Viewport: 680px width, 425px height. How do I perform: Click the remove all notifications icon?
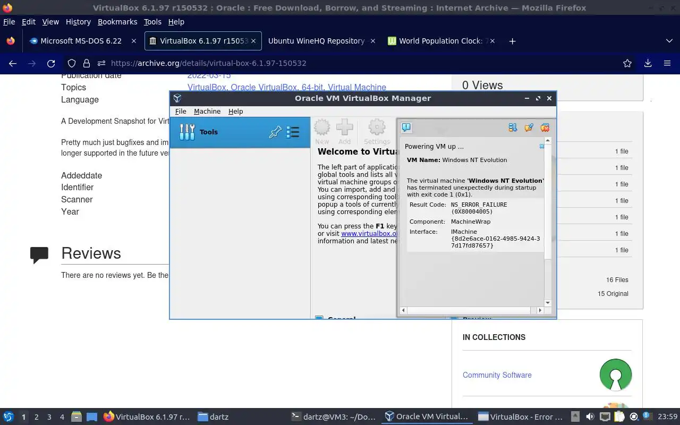pyautogui.click(x=545, y=127)
